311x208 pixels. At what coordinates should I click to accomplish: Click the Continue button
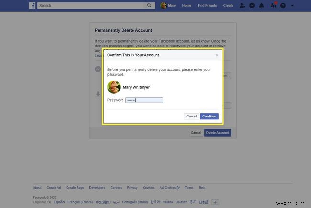pyautogui.click(x=209, y=116)
